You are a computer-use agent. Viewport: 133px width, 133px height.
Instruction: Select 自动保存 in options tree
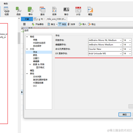(37, 46)
